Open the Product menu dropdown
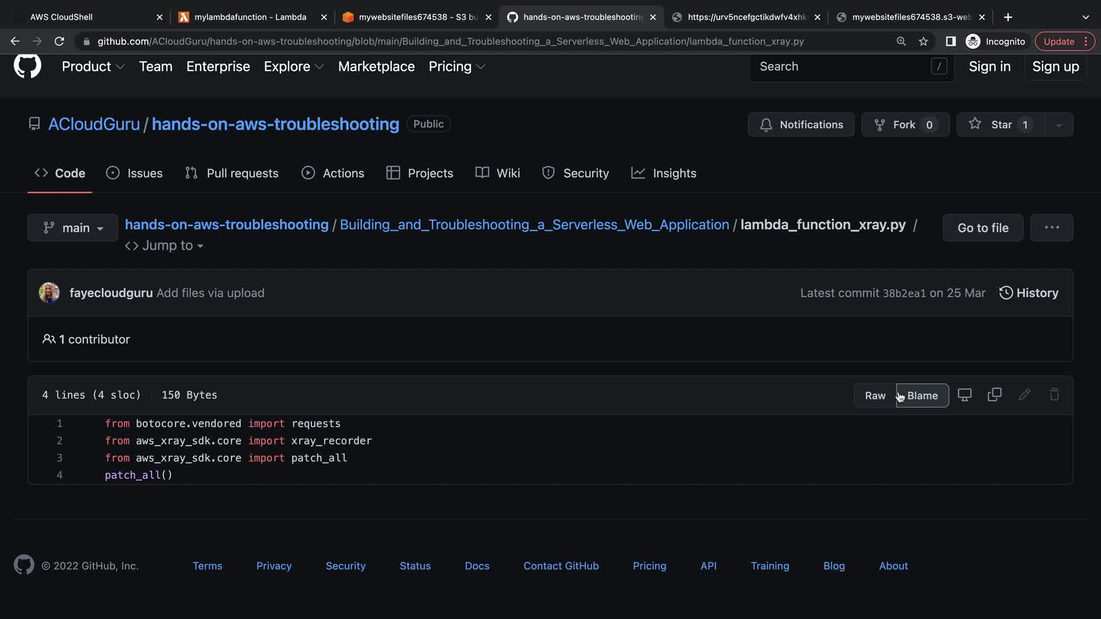Image resolution: width=1101 pixels, height=619 pixels. coord(93,66)
